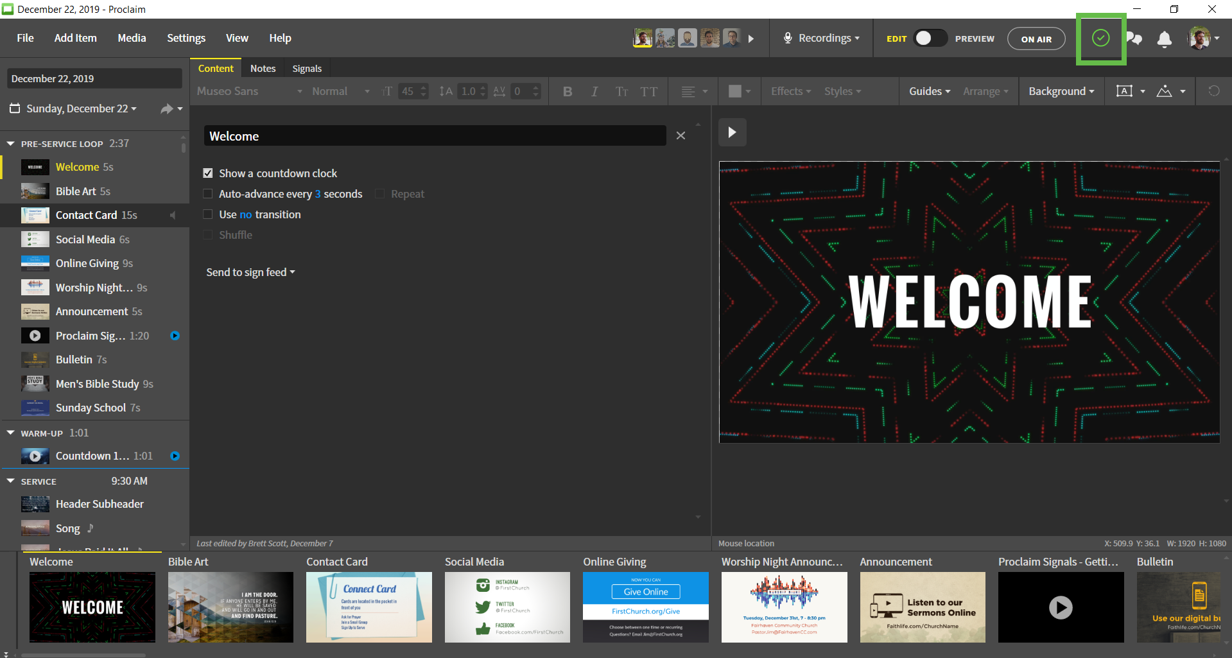The height and width of the screenshot is (658, 1232).
Task: Click the Bold formatting button
Action: [568, 91]
